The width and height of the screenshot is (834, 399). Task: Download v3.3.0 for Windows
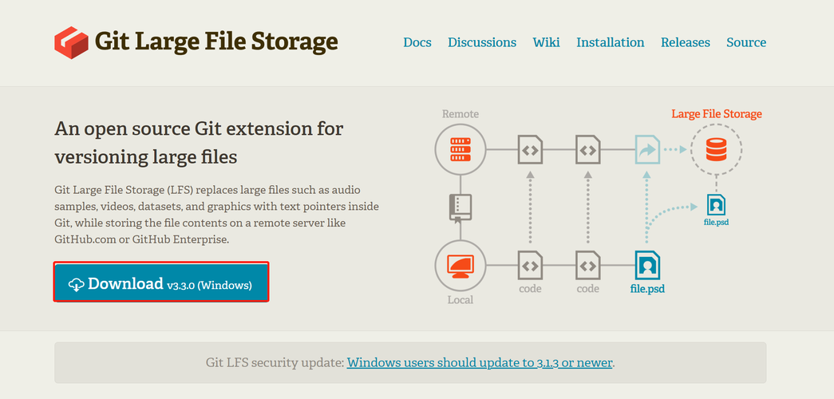(161, 282)
